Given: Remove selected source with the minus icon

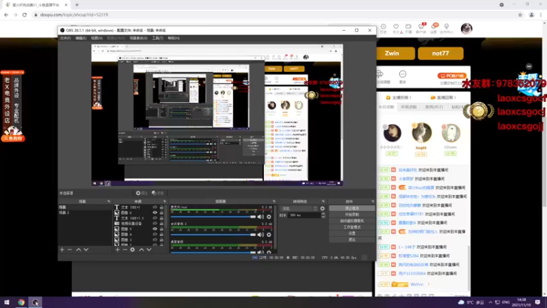Looking at the screenshot, I should tap(125, 250).
